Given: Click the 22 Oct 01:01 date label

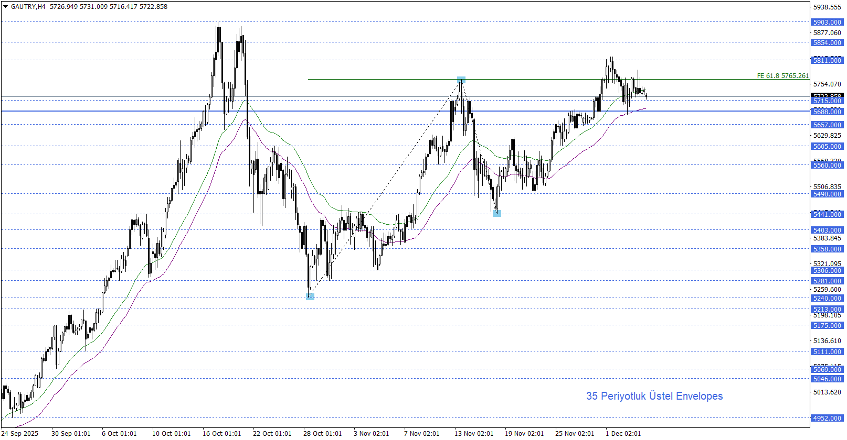Looking at the screenshot, I should (272, 433).
